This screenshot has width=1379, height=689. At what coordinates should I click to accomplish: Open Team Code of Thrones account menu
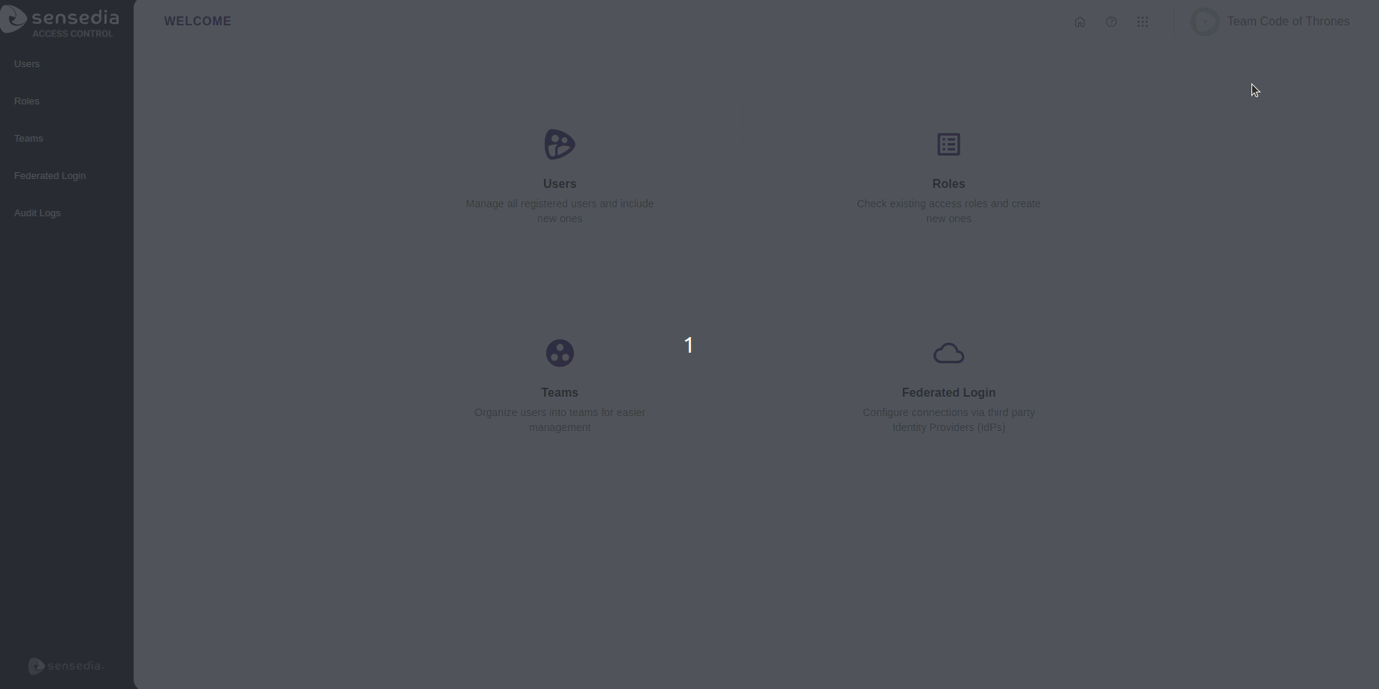click(x=1289, y=21)
